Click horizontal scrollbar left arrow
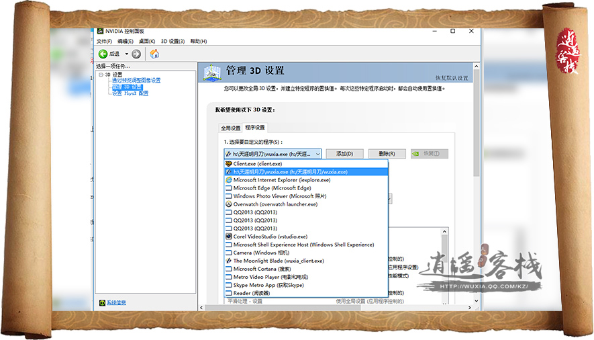Image resolution: width=594 pixels, height=340 pixels. (201, 308)
